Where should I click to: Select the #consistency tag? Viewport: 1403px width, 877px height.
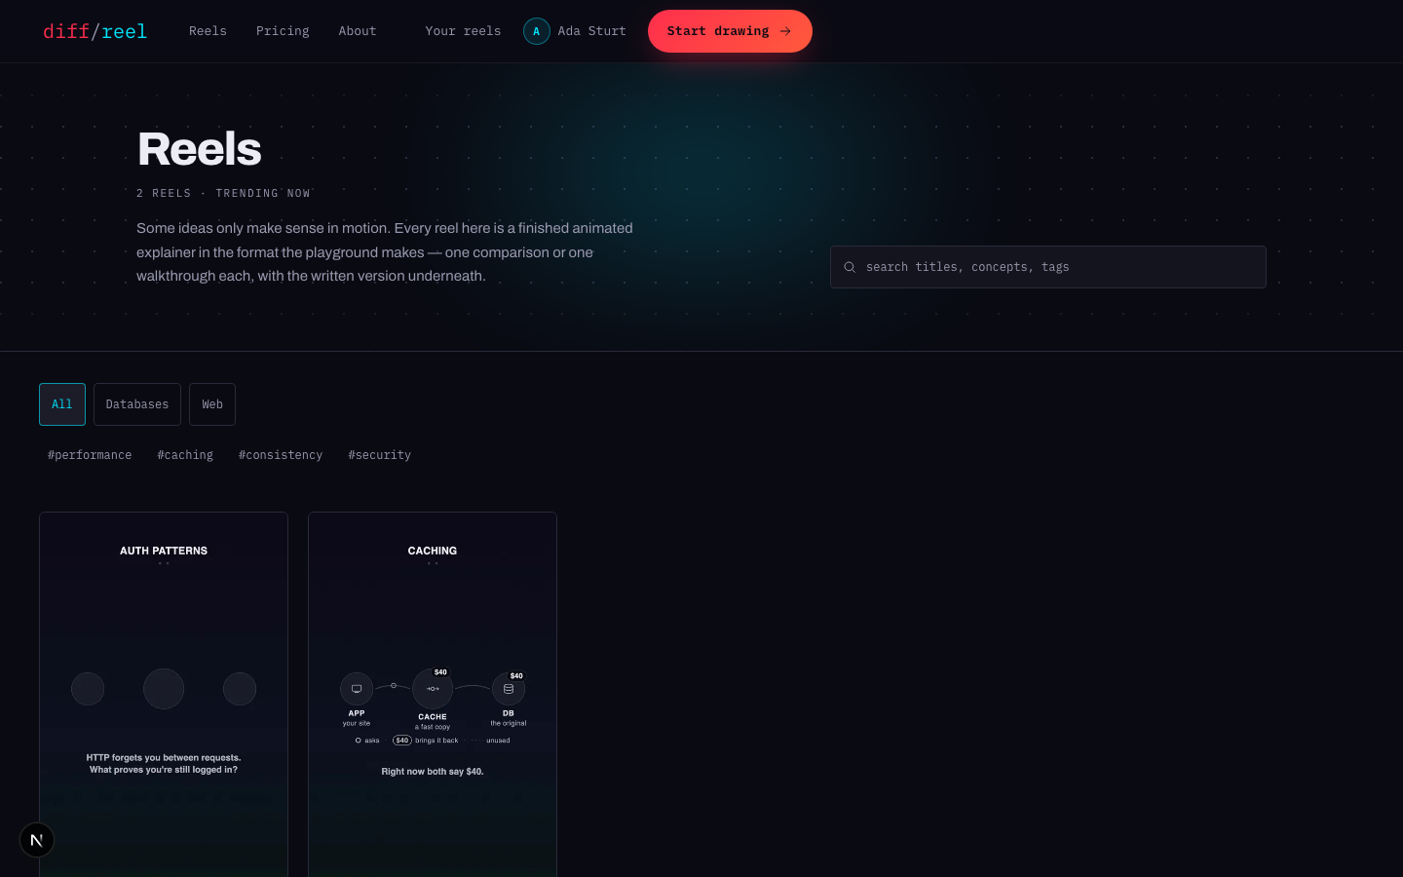coord(281,455)
